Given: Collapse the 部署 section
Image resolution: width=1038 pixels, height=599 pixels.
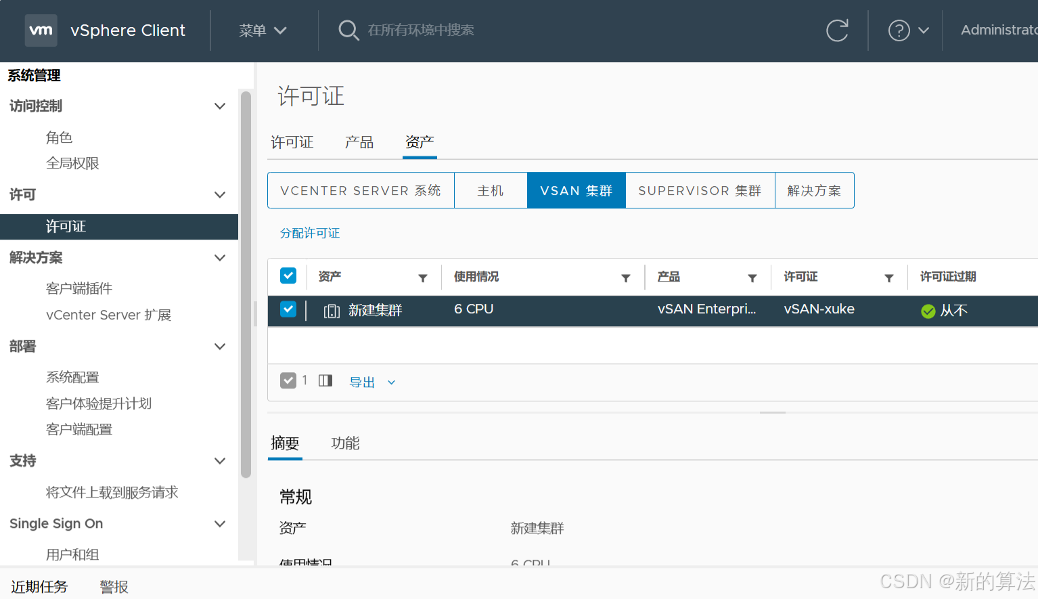Looking at the screenshot, I should pos(220,347).
